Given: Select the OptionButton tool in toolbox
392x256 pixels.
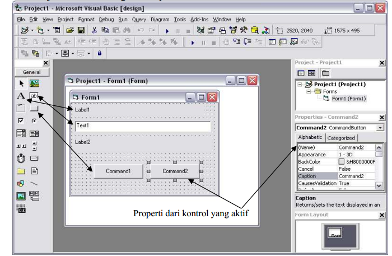Looking at the screenshot, I should click(x=34, y=121).
